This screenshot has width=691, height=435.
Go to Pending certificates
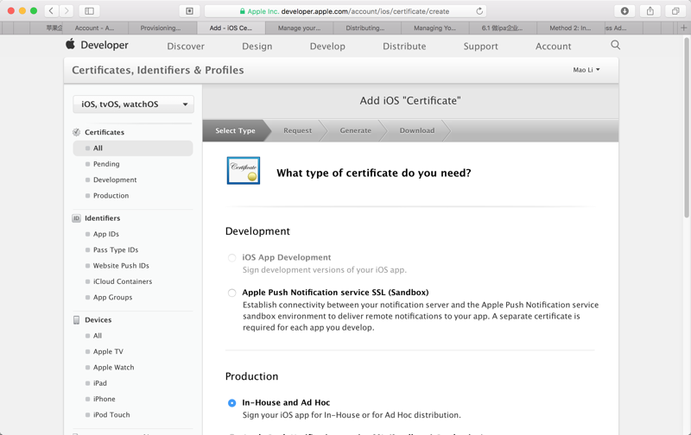tap(106, 164)
